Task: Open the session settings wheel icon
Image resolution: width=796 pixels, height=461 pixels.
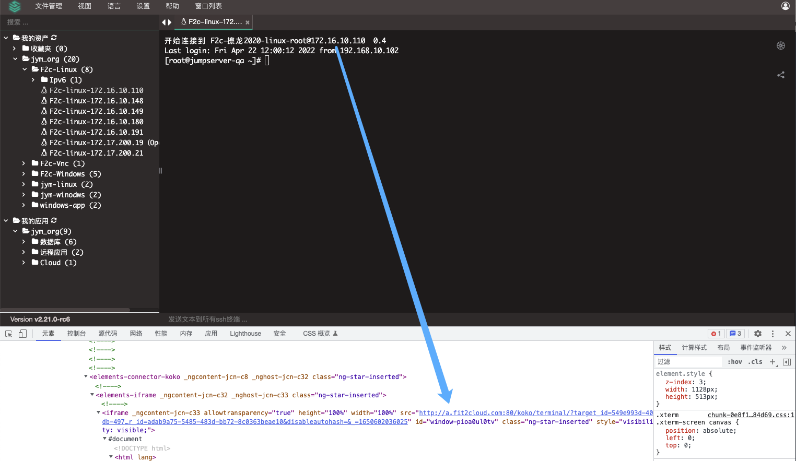Action: click(x=780, y=45)
